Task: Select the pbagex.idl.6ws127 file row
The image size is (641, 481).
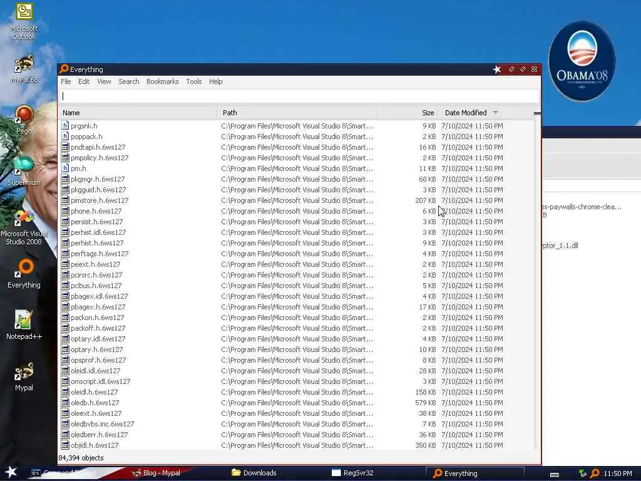Action: click(296, 296)
